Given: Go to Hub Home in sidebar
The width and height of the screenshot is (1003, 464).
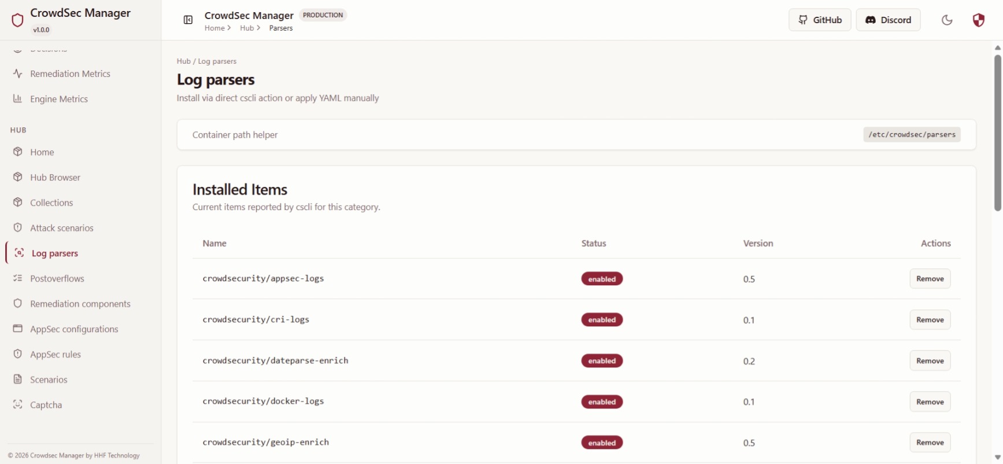Looking at the screenshot, I should pos(42,152).
